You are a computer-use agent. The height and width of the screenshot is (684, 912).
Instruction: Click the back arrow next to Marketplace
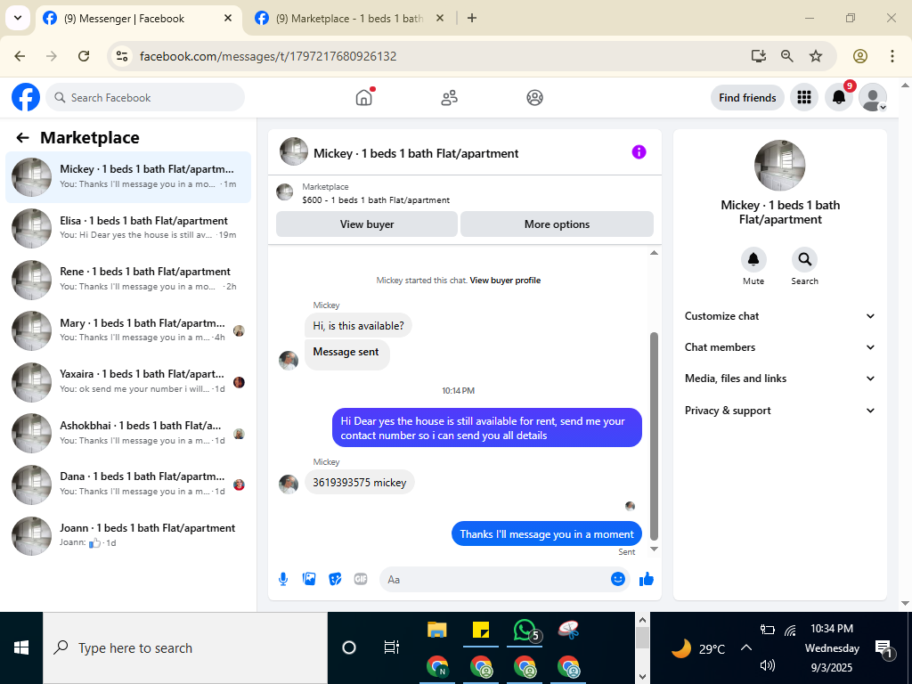(x=22, y=138)
